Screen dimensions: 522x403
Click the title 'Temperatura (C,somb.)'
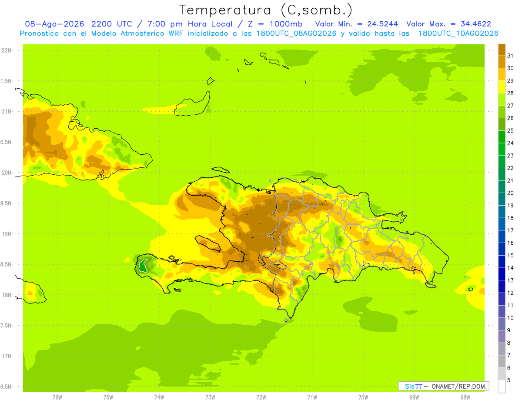[266, 10]
